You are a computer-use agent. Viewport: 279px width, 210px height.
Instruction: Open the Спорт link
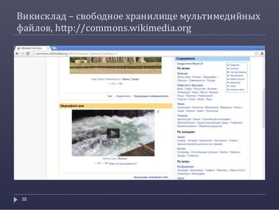[x=192, y=99]
